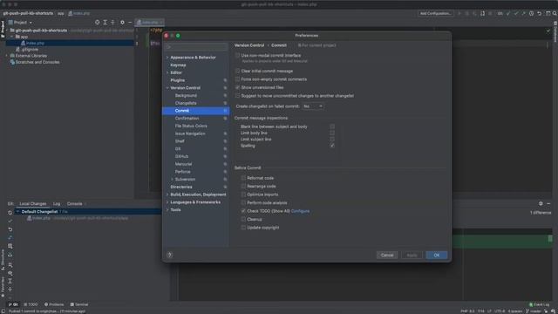Open the Terminal tool window tab
The height and width of the screenshot is (314, 558).
(79, 304)
